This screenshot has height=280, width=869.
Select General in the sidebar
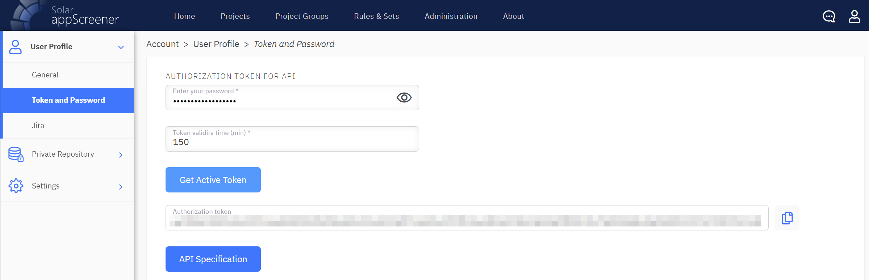point(45,75)
